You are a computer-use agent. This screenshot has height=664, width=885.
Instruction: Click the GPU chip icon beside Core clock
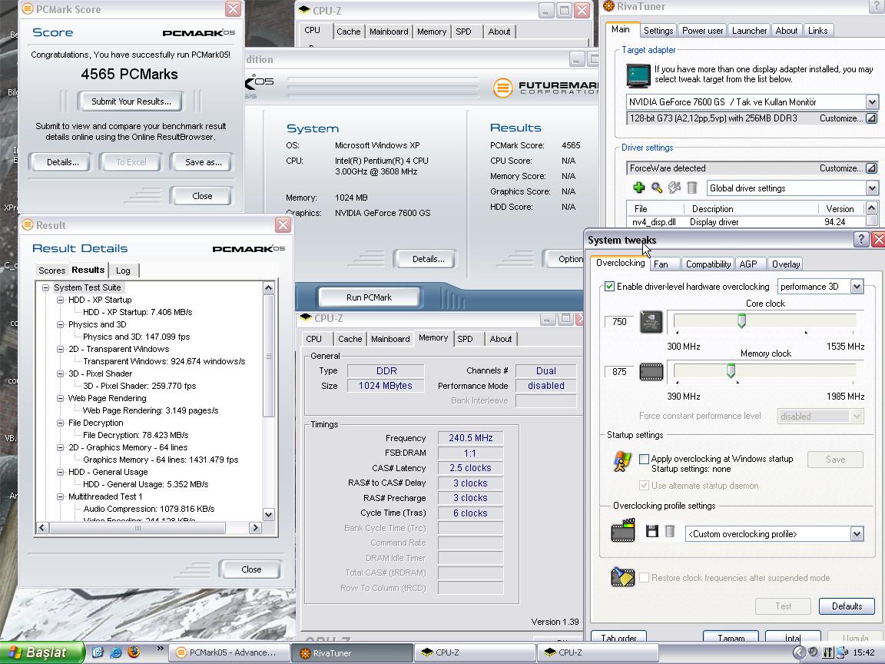[651, 322]
